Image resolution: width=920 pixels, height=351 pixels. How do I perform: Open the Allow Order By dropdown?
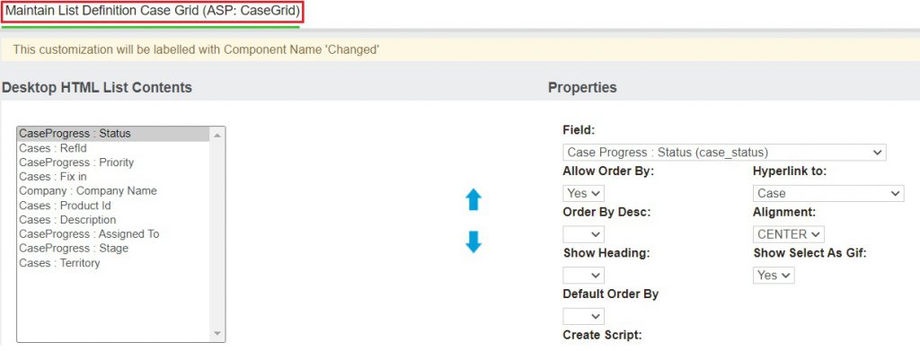pos(583,193)
